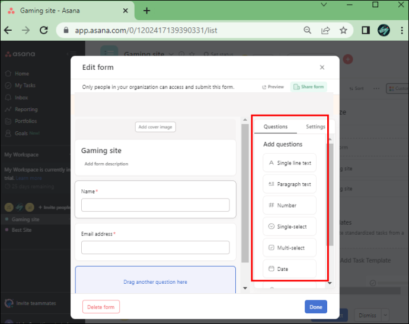Open Goals in the sidebar

coord(23,133)
